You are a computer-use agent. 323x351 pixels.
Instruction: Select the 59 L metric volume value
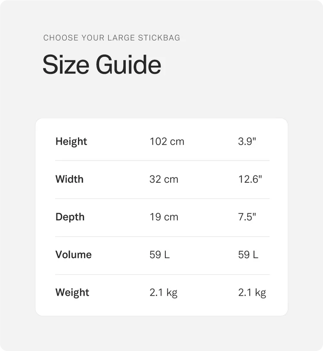point(160,255)
